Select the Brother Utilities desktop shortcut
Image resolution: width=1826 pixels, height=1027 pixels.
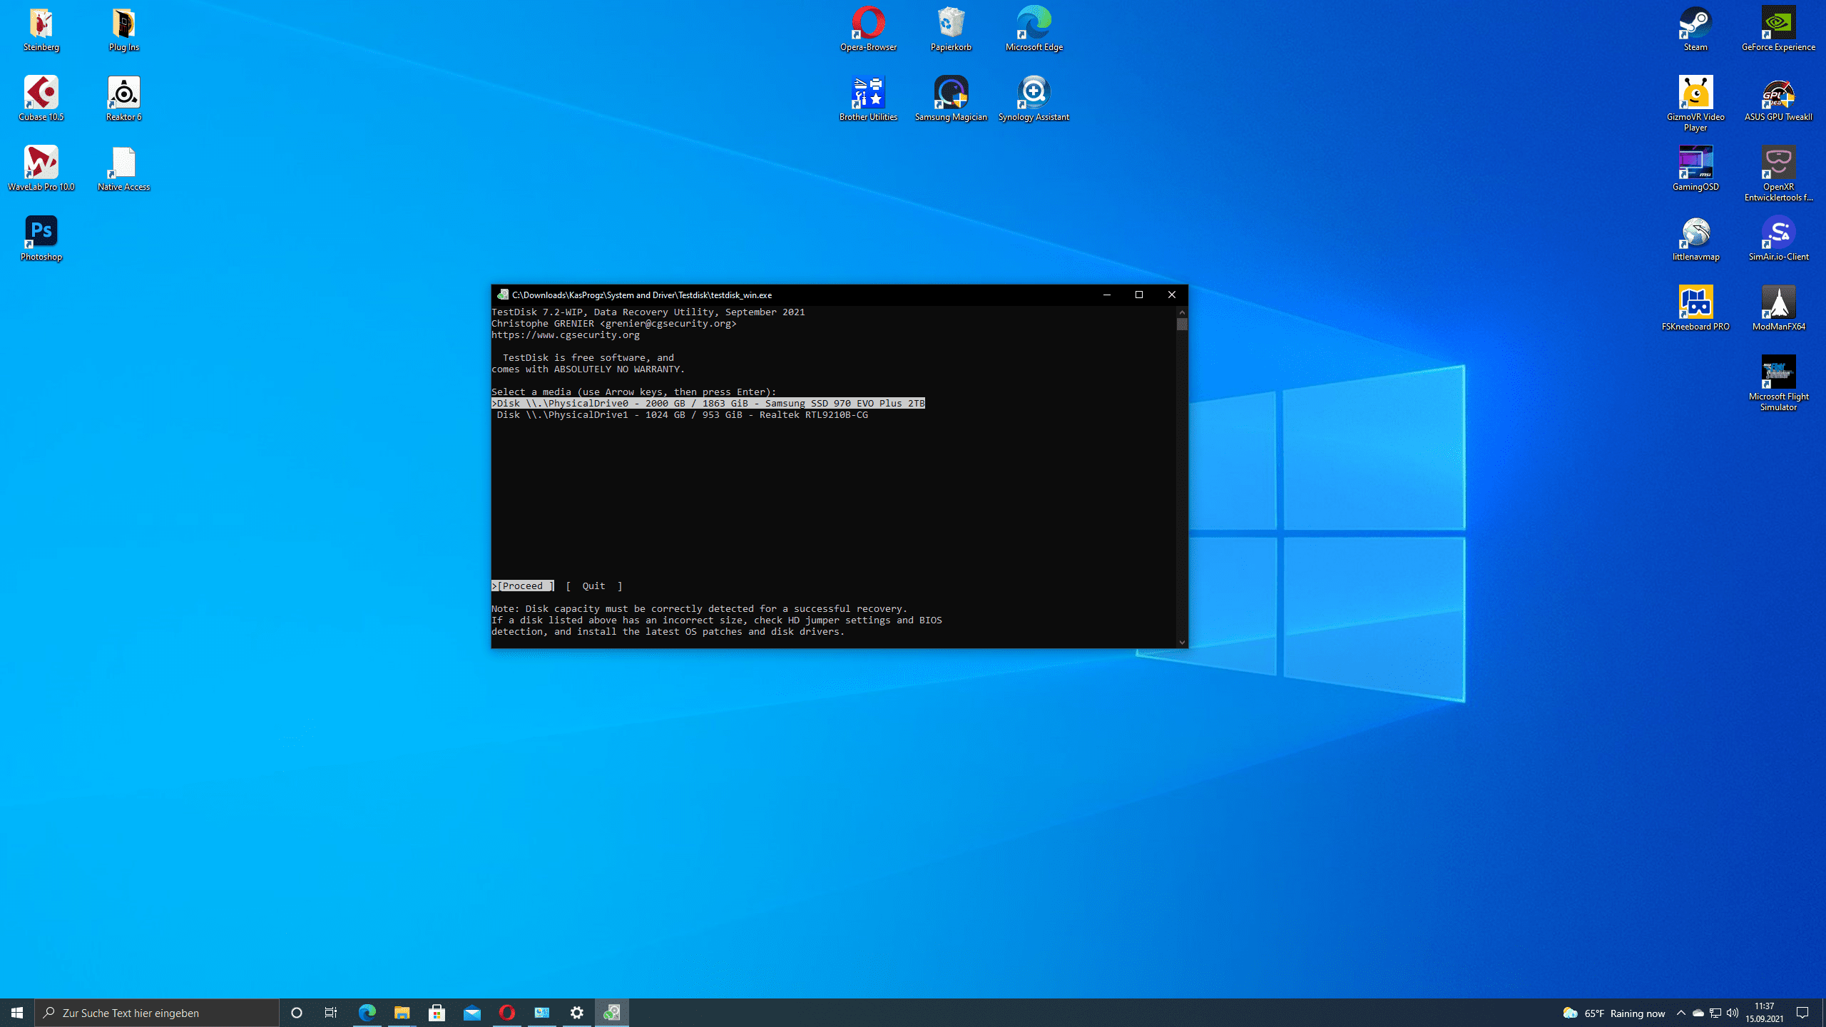pyautogui.click(x=868, y=99)
